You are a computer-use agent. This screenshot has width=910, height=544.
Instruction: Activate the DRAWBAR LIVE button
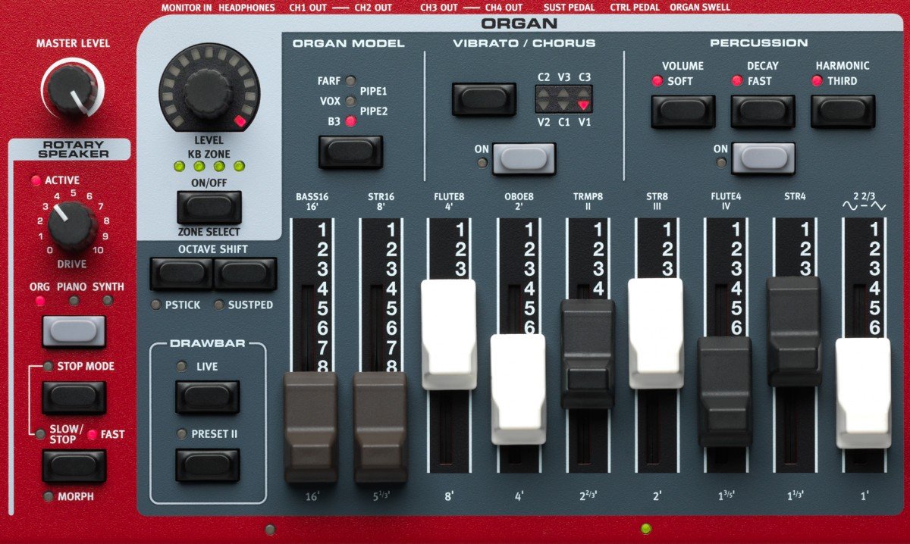[x=207, y=397]
